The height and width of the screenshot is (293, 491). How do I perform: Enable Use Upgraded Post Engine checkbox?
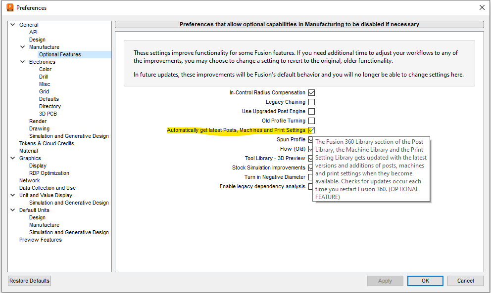311,111
